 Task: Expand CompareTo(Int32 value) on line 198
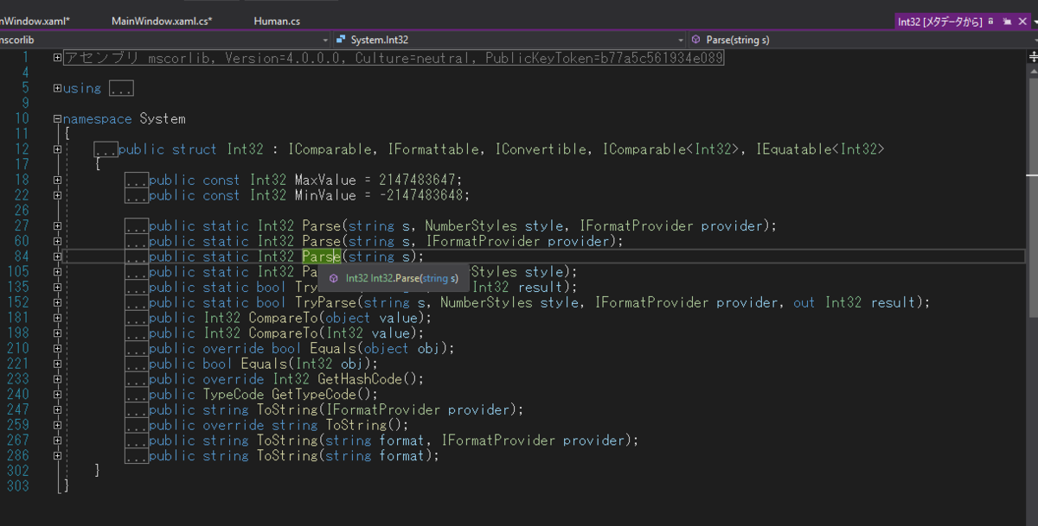57,333
